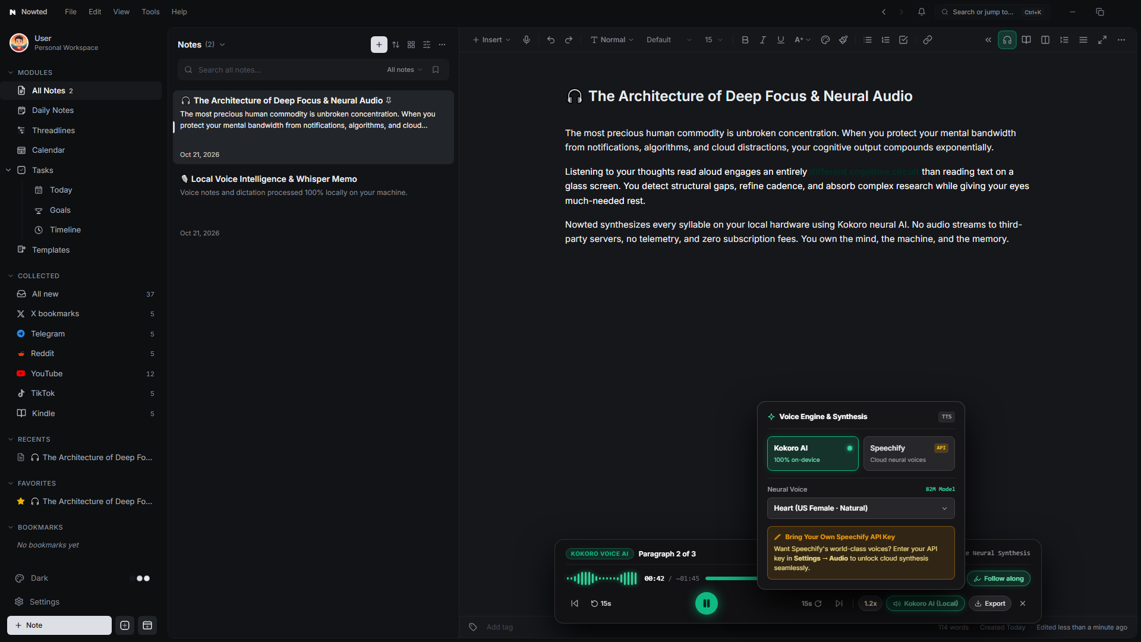Viewport: 1141px width, 642px height.
Task: Pause audio playback with green button
Action: tap(707, 603)
